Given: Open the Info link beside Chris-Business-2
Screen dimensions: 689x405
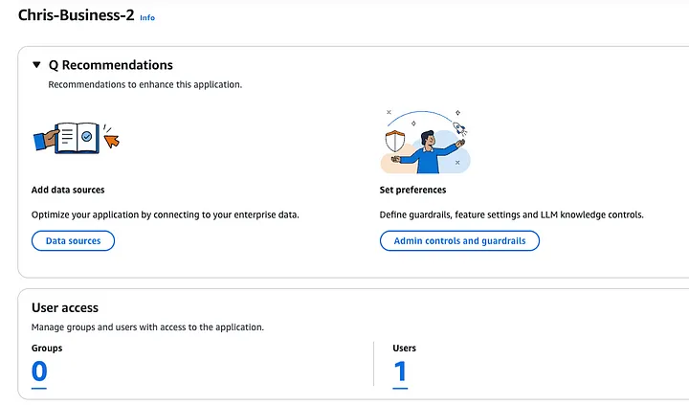Looking at the screenshot, I should click(147, 17).
